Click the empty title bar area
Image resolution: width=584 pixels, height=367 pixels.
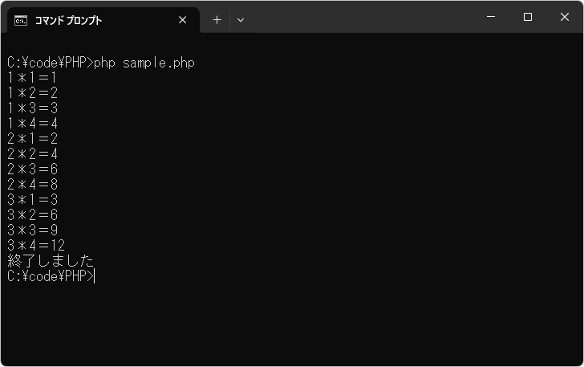[x=361, y=18]
